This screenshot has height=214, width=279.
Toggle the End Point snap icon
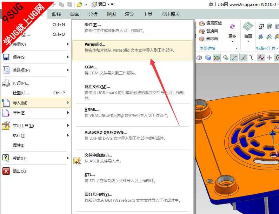click(x=234, y=58)
